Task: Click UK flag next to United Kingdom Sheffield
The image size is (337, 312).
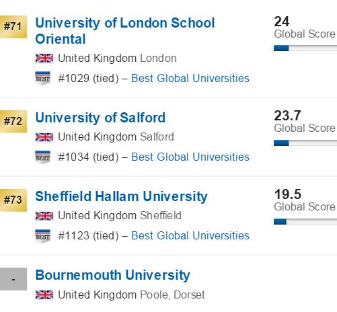Action: (44, 216)
